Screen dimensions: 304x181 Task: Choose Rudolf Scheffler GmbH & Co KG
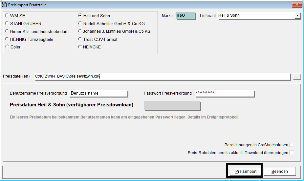point(80,23)
